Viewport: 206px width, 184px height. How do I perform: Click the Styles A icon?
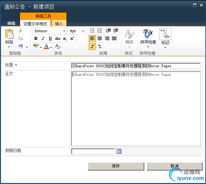[x=129, y=34]
